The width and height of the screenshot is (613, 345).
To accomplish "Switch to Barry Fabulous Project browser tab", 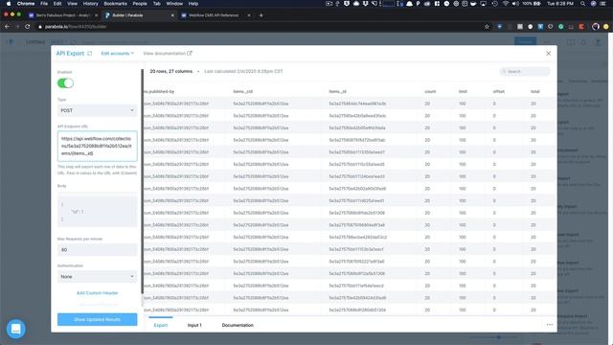I will (63, 15).
